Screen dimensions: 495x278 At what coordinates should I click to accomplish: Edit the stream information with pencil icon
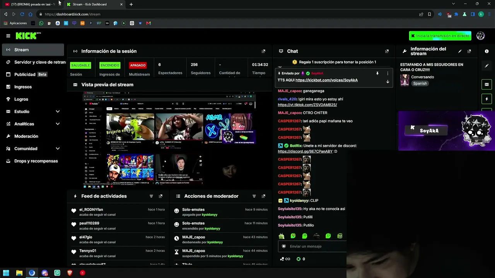tap(460, 51)
